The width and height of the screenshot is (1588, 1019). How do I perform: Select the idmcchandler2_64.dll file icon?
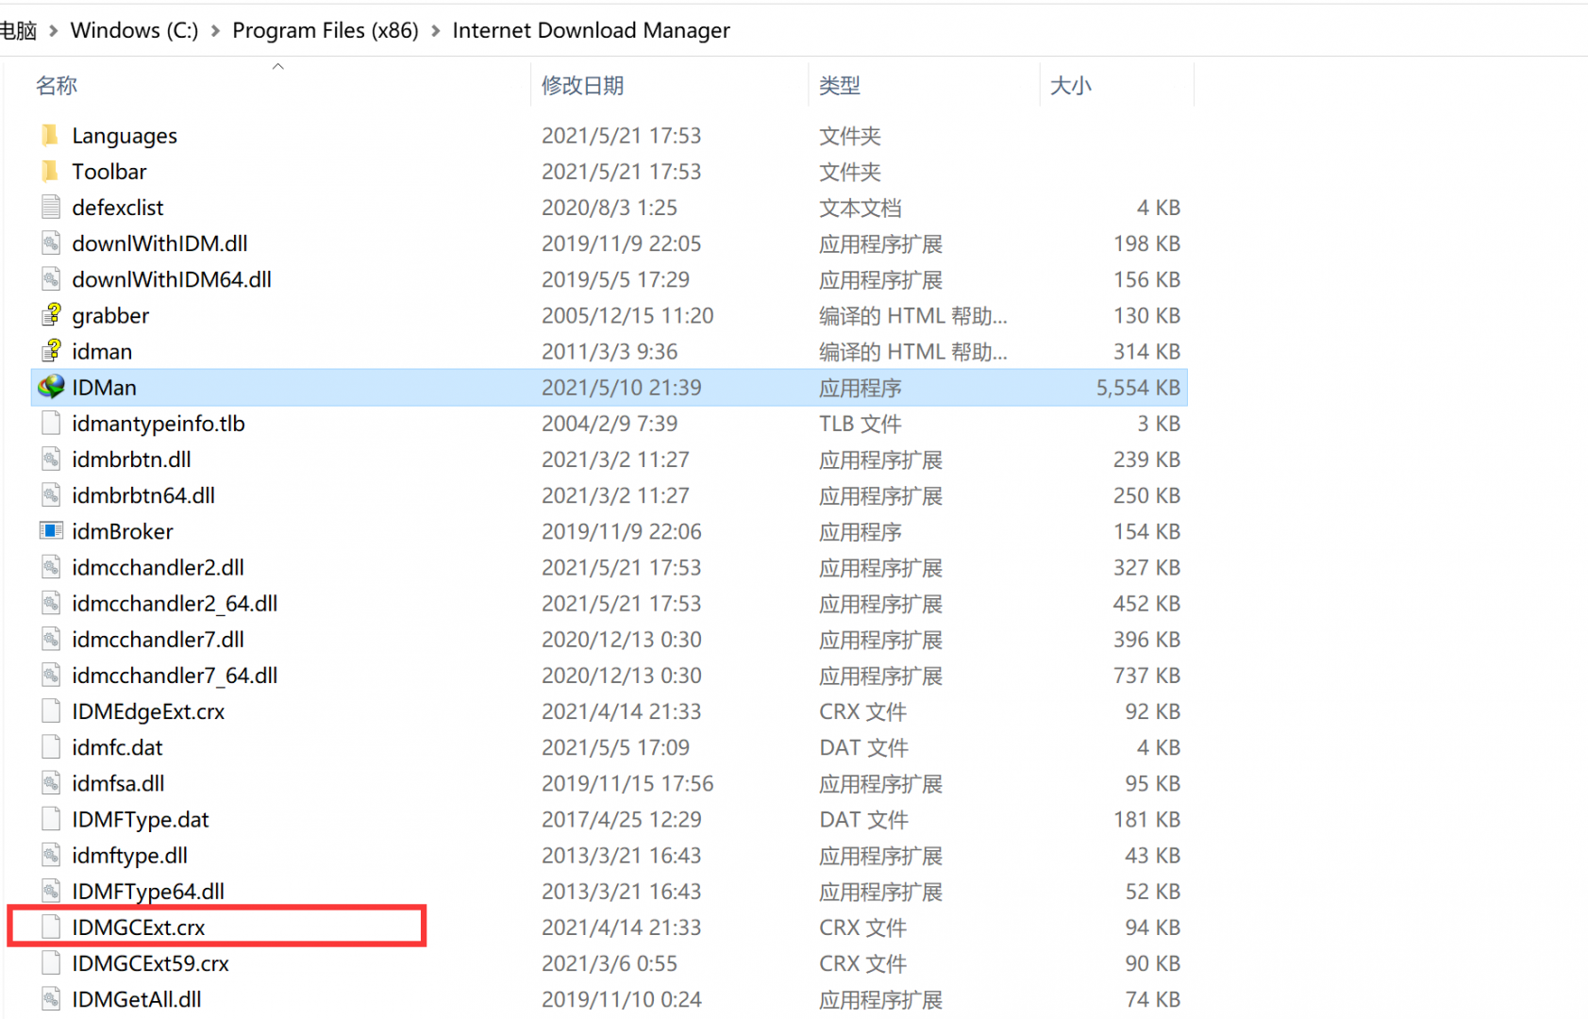(51, 603)
